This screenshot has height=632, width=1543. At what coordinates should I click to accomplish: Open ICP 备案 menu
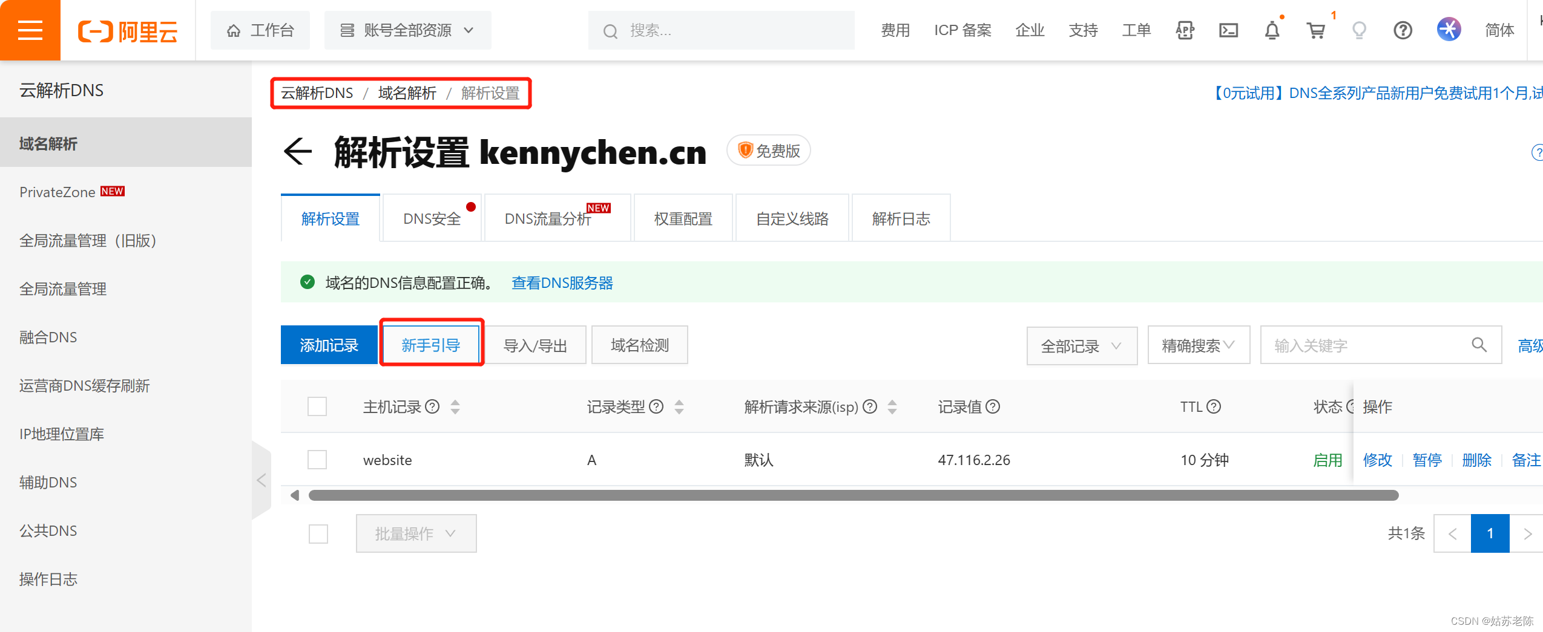[962, 30]
